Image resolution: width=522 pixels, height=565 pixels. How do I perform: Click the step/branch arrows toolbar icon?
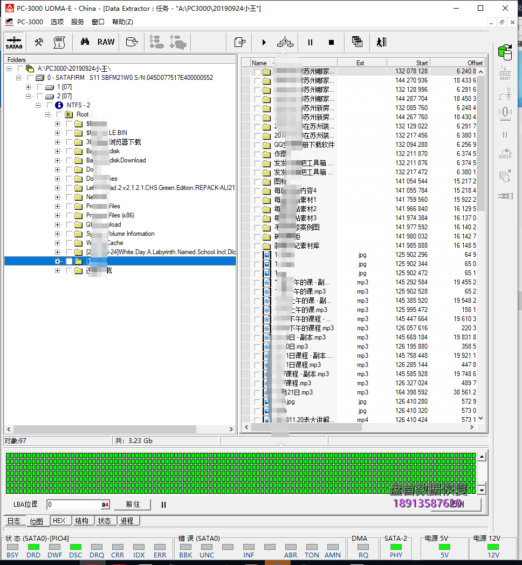point(285,42)
